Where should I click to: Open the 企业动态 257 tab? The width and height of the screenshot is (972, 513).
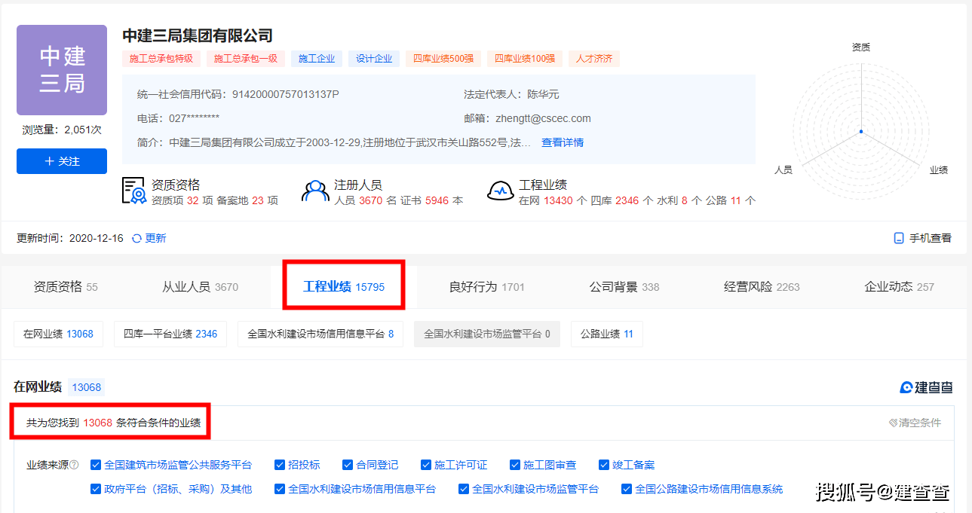[x=899, y=287]
